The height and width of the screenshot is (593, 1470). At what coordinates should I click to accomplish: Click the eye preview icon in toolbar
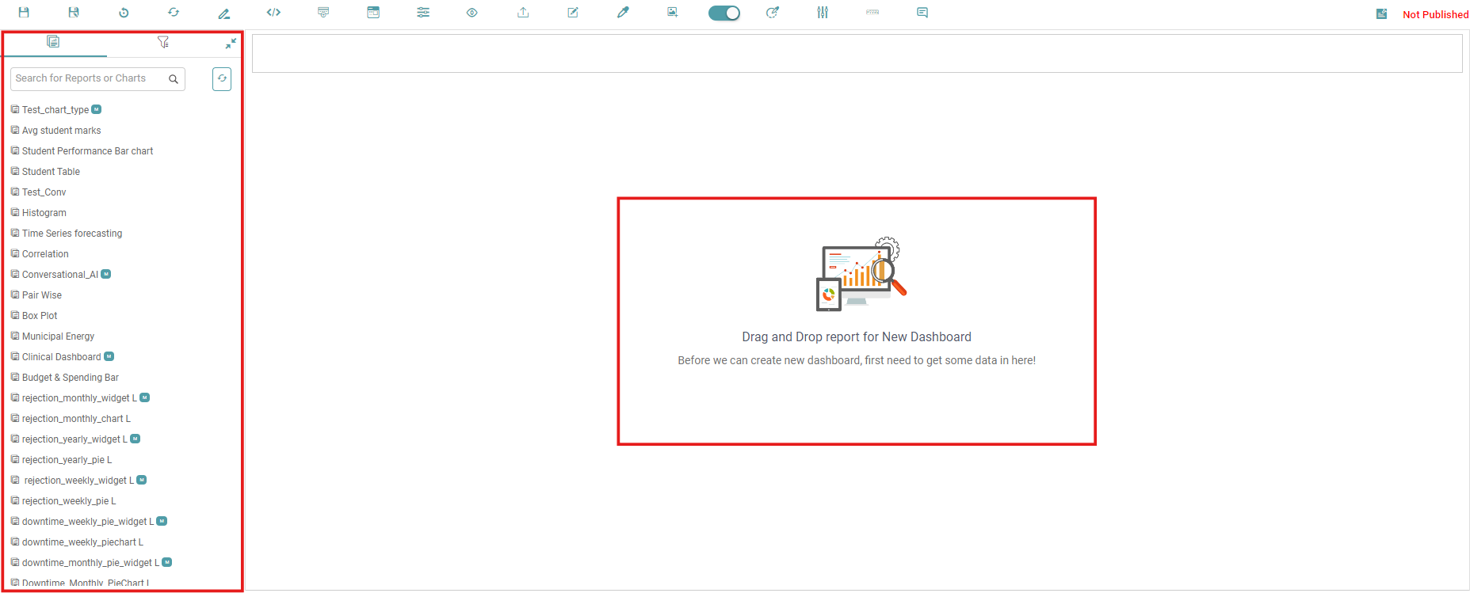472,13
